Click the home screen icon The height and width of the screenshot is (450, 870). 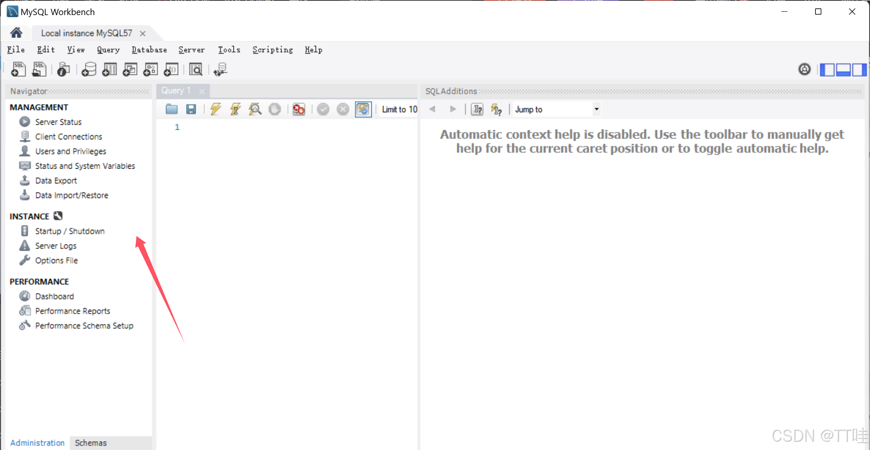16,33
